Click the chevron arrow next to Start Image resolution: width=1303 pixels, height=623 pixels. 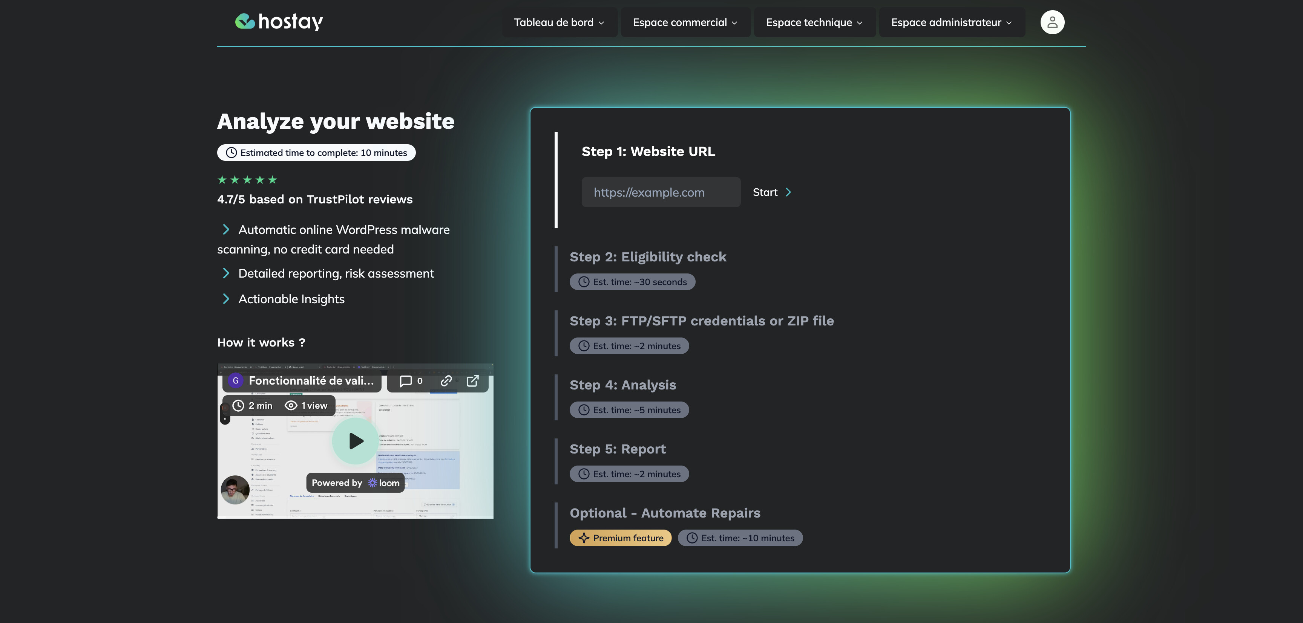[788, 192]
